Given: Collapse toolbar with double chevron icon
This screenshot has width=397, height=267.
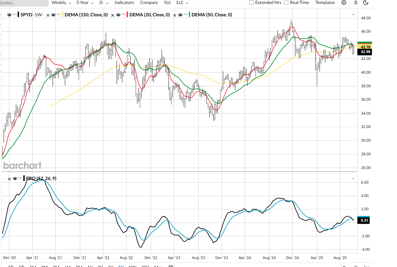Looking at the screenshot, I should pyautogui.click(x=356, y=3).
